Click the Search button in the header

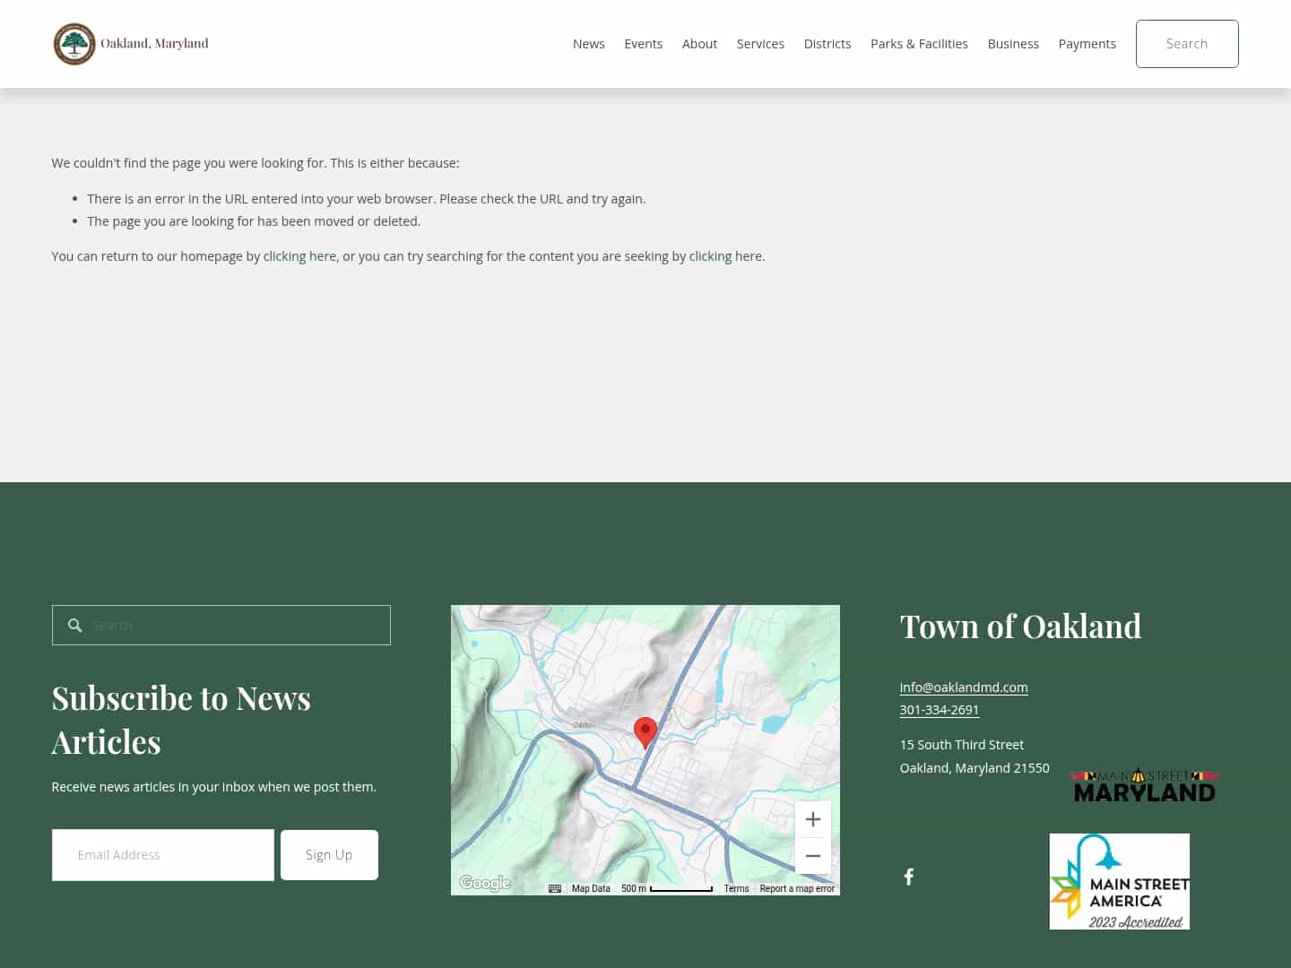(1187, 43)
